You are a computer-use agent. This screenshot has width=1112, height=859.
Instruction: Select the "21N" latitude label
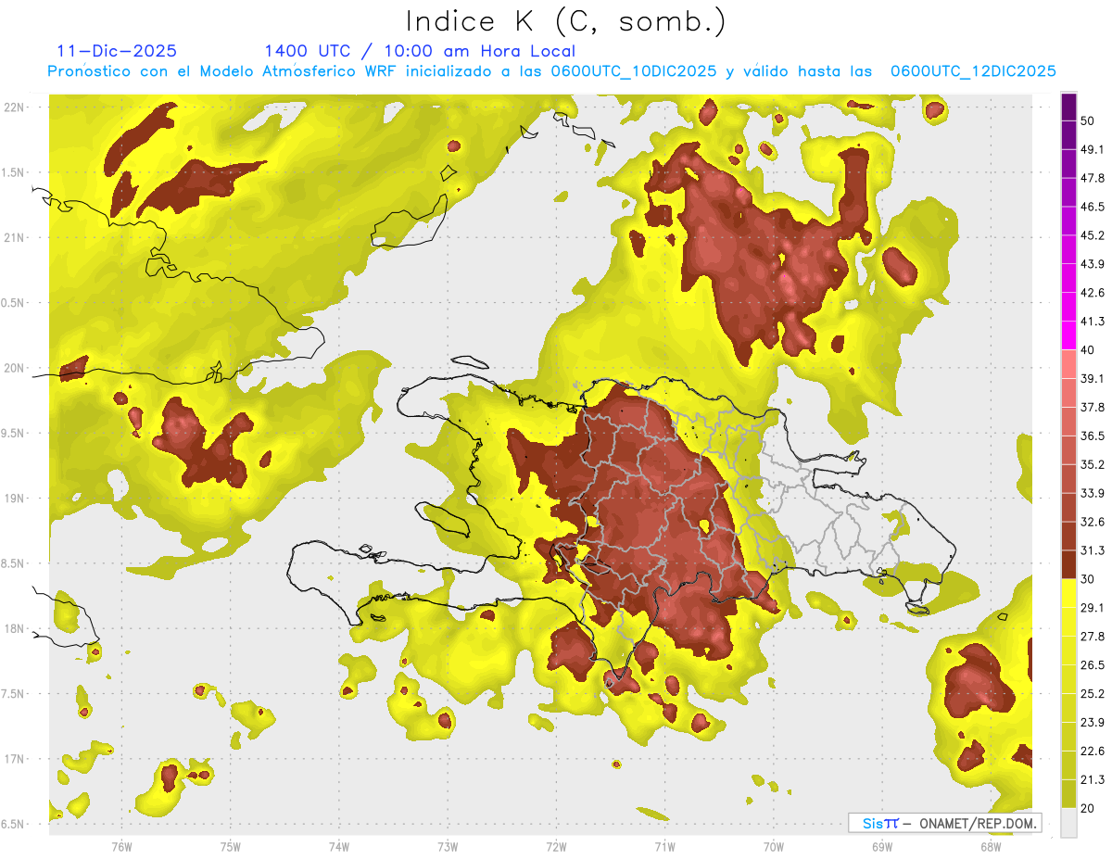[x=15, y=237]
